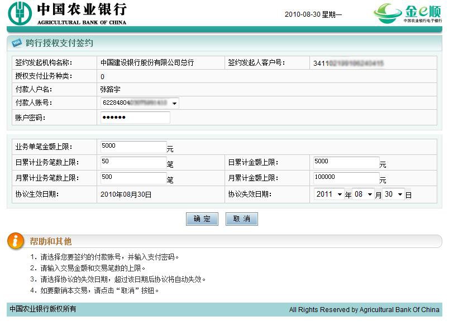Click the card icon beside 跨行授权支付签约
The image size is (463, 326).
[x=17, y=43]
